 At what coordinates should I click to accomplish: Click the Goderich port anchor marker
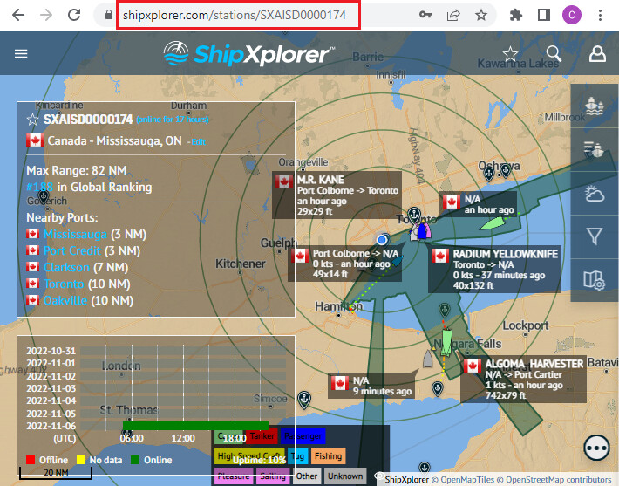[x=43, y=196]
